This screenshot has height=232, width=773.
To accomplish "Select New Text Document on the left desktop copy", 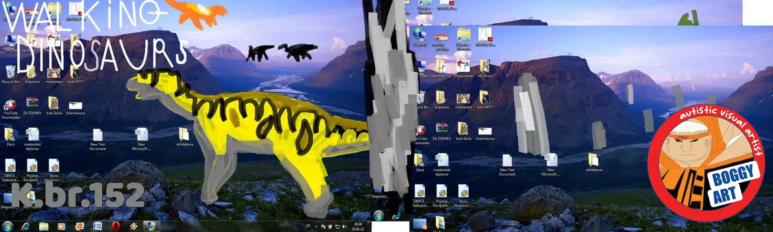I will pos(97,139).
